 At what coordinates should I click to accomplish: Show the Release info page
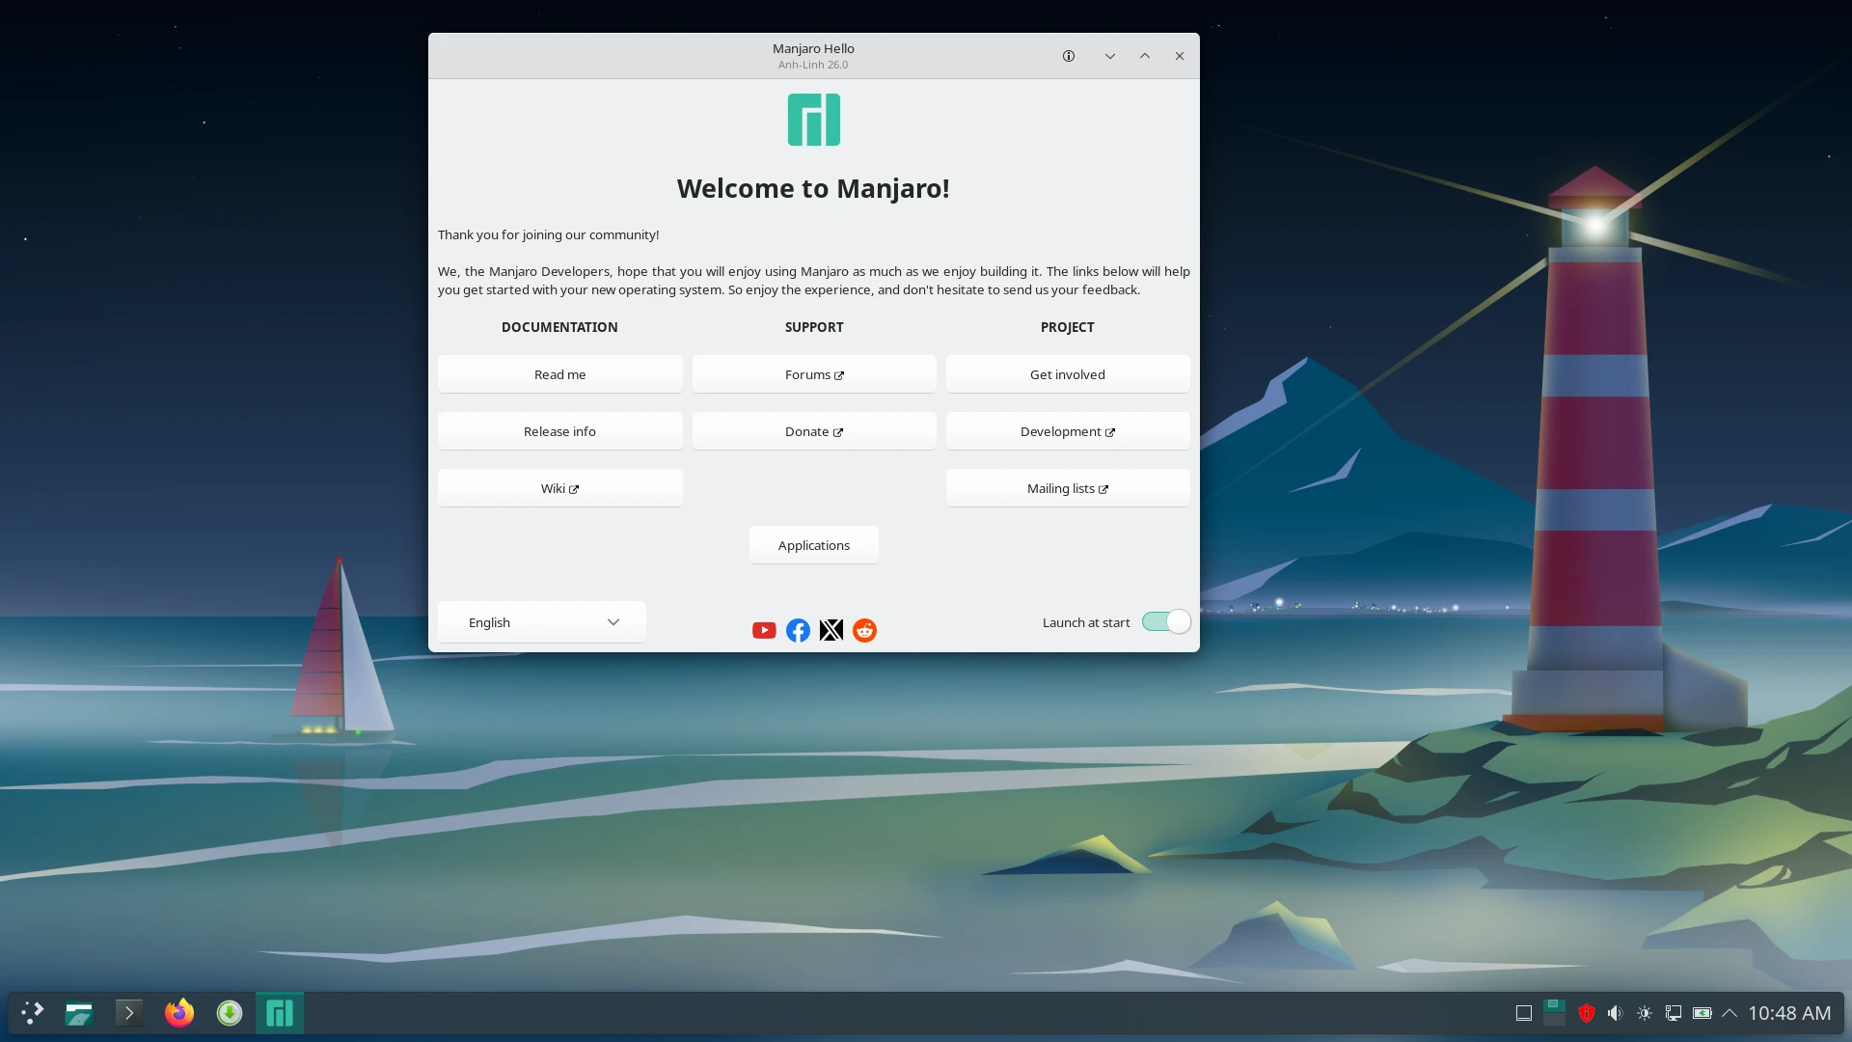click(559, 430)
